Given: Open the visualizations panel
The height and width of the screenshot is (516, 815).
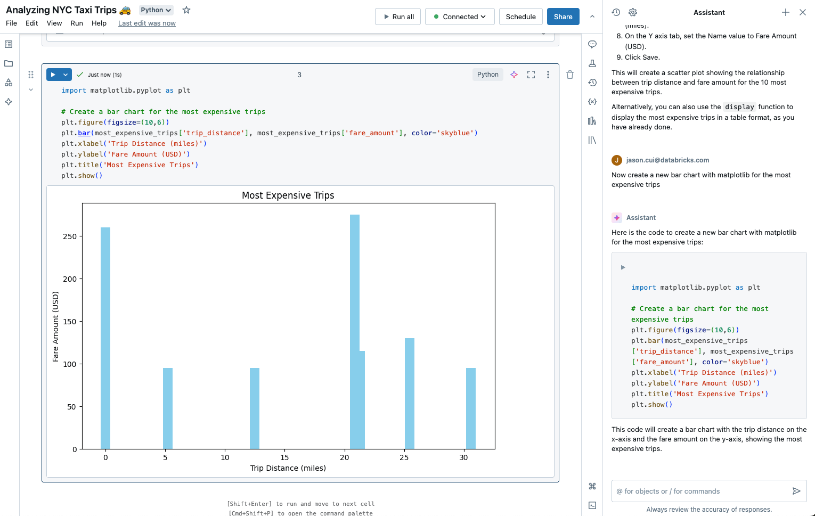Looking at the screenshot, I should click(x=592, y=121).
